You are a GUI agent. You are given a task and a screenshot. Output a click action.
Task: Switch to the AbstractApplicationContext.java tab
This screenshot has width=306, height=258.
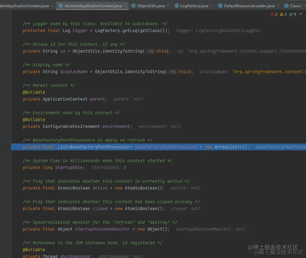coord(93,6)
